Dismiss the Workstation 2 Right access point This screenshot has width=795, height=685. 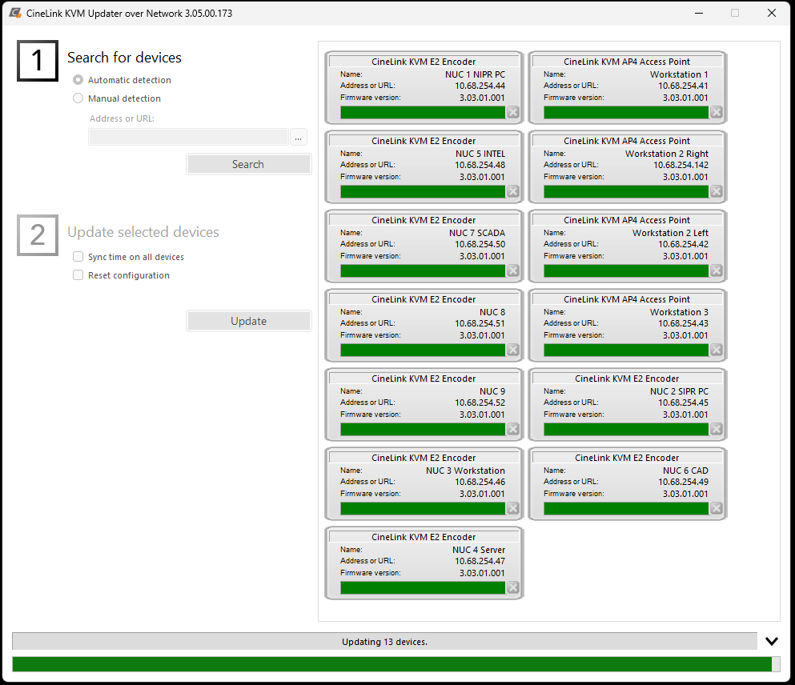point(717,191)
